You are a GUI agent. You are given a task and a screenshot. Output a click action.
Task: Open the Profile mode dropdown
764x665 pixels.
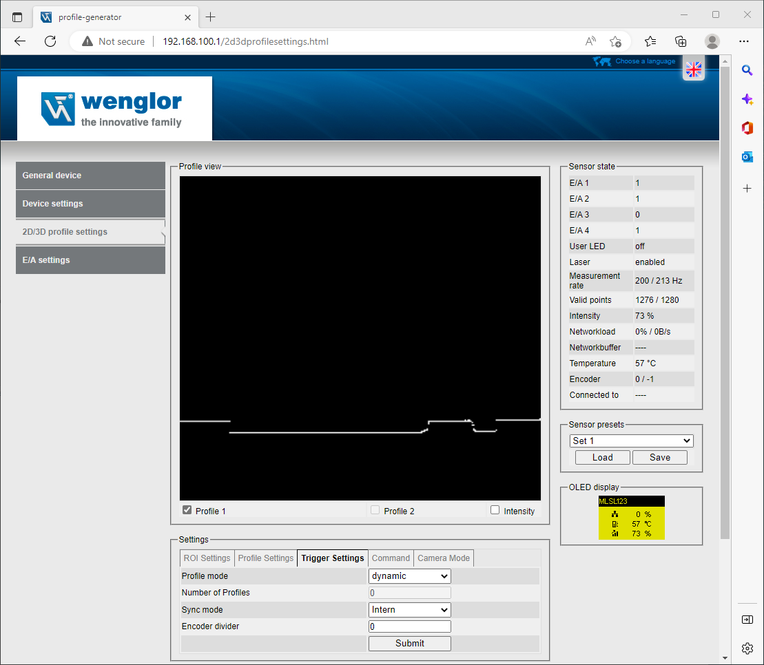tap(409, 576)
